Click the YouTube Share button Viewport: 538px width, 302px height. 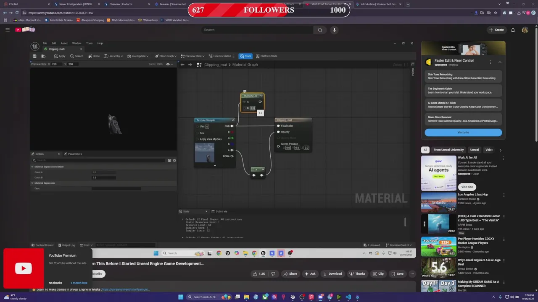point(290,274)
